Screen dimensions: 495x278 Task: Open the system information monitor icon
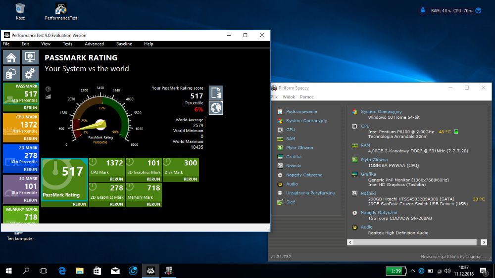click(x=30, y=57)
